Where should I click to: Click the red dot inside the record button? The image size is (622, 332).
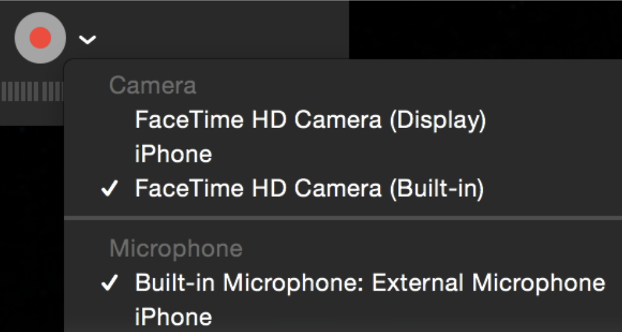(40, 38)
